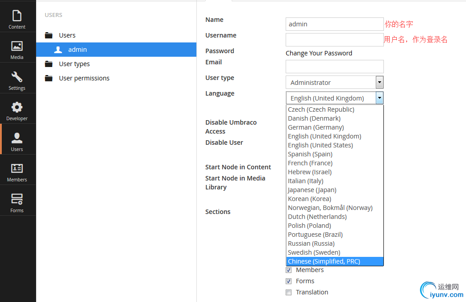Viewport: 466px width, 302px height.
Task: Enable the Translation section checkbox
Action: (288, 292)
